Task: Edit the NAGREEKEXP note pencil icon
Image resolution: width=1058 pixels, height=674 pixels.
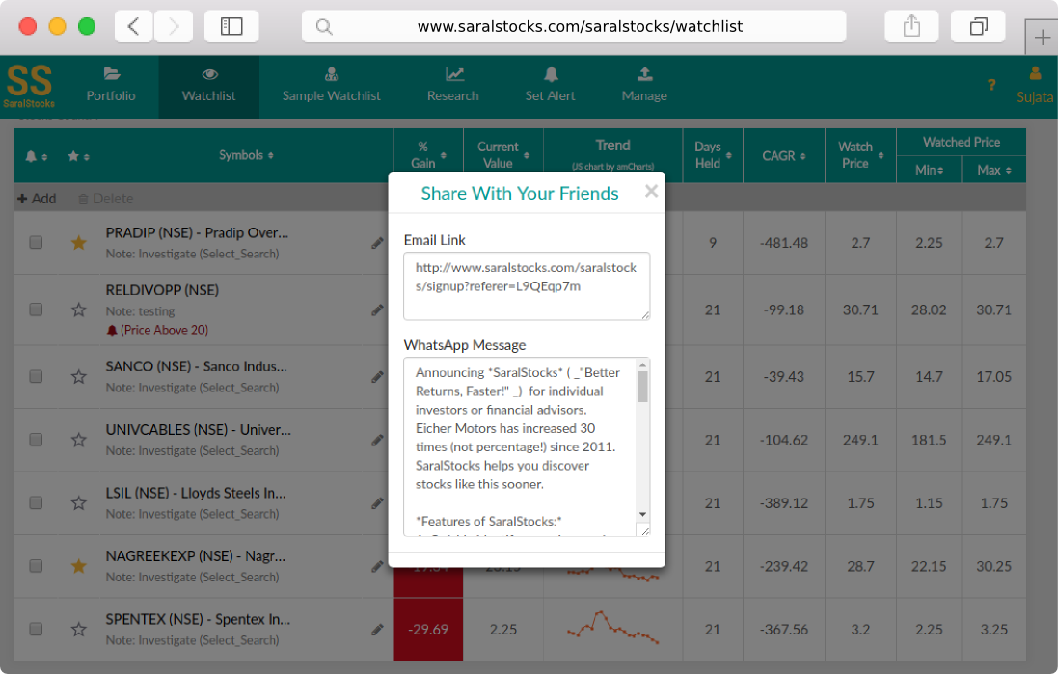Action: point(377,567)
